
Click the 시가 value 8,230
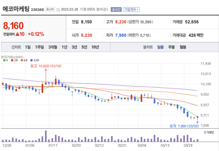86,35
